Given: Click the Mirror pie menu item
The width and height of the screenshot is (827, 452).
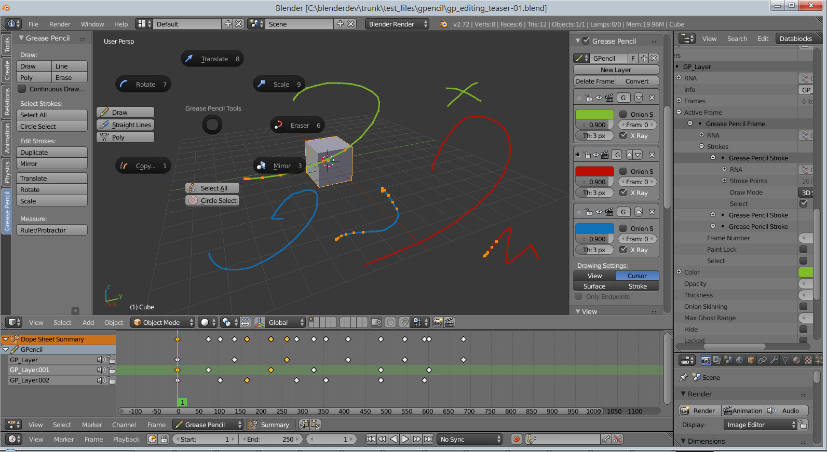Looking at the screenshot, I should coord(280,166).
